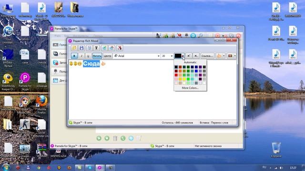Choose Automatic in the color palette
305x171 pixels.
tap(190, 62)
